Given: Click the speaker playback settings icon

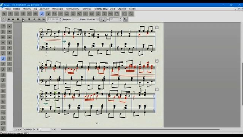Looking at the screenshot, I should pos(125,19).
